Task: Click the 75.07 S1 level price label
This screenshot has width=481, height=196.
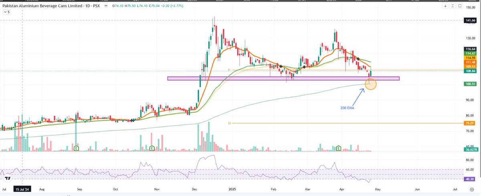Action: (x=470, y=123)
